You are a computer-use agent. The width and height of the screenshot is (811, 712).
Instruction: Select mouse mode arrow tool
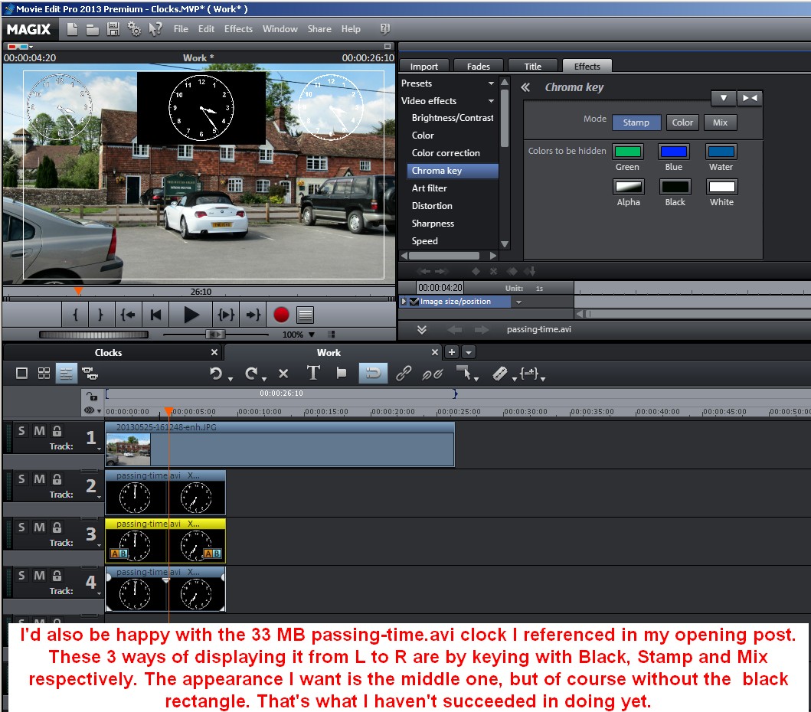[x=464, y=372]
